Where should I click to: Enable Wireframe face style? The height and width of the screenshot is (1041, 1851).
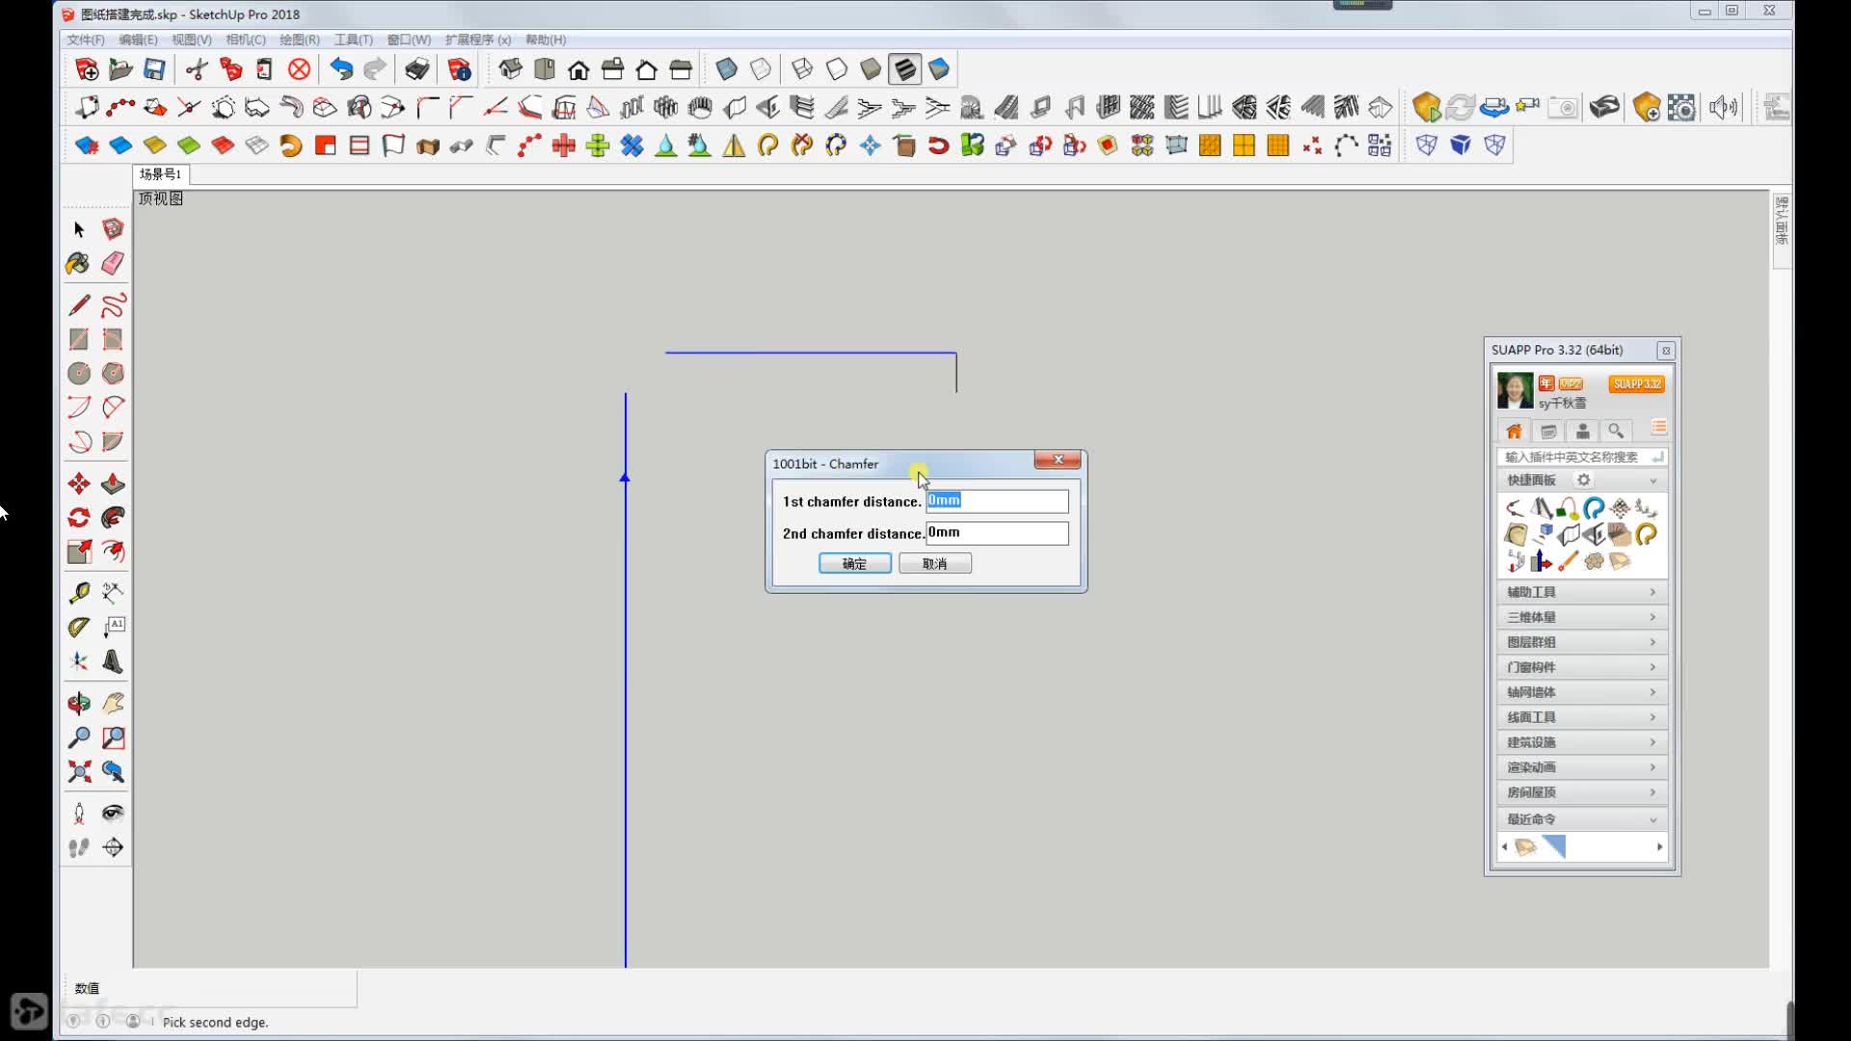(x=801, y=69)
